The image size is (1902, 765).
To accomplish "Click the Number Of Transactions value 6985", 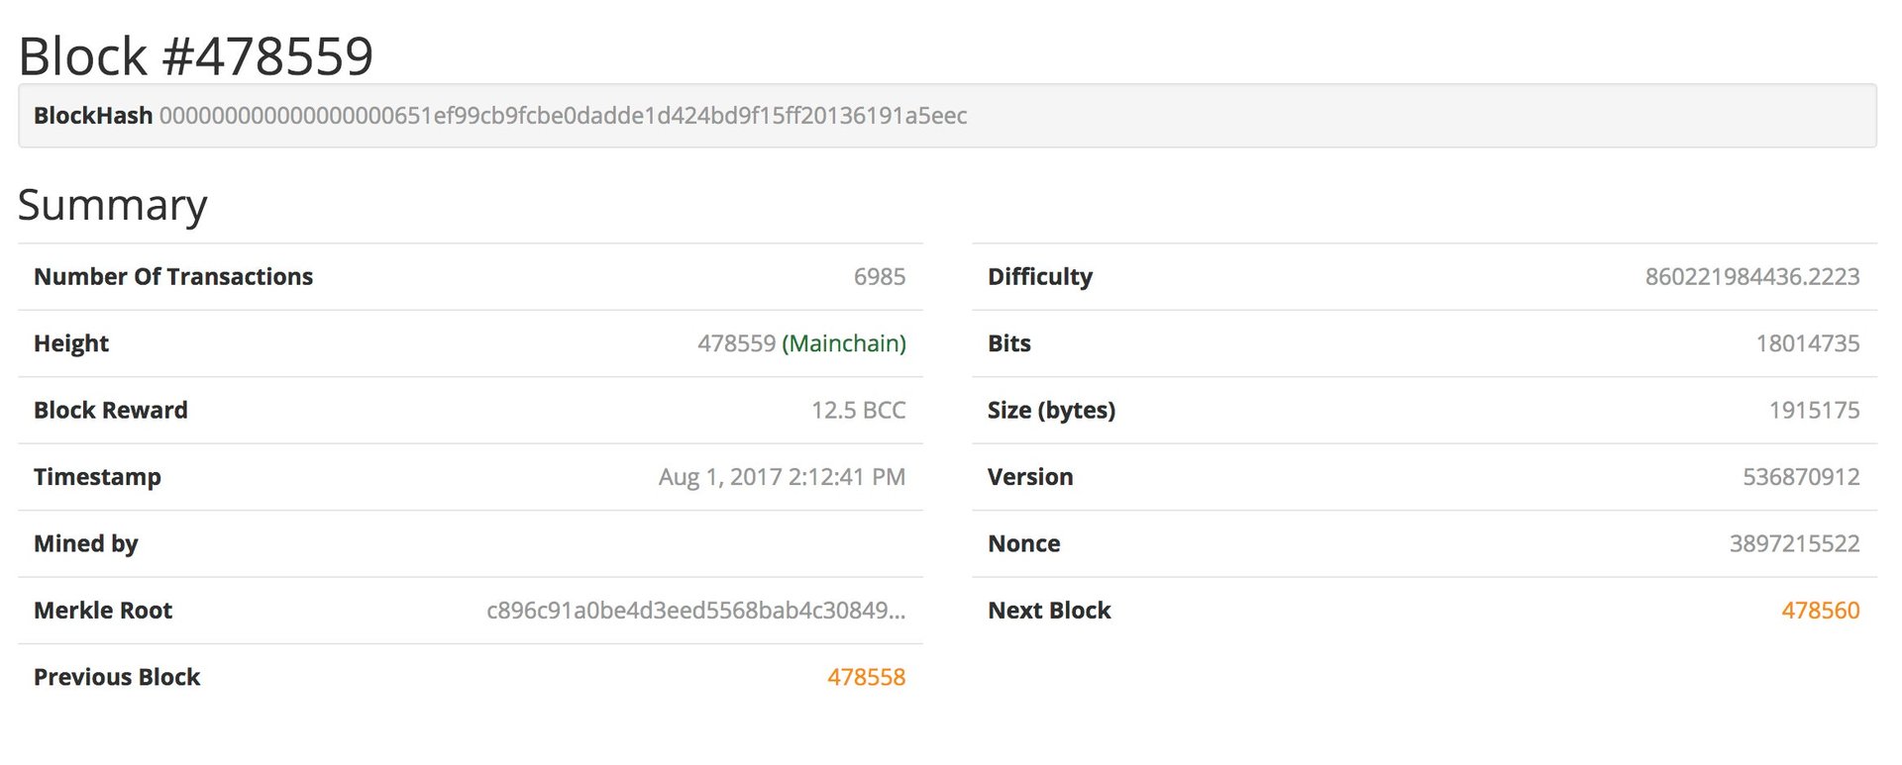I will [x=880, y=277].
